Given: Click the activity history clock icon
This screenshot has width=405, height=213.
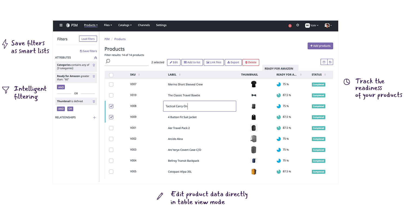Looking at the screenshot, I should click(298, 25).
